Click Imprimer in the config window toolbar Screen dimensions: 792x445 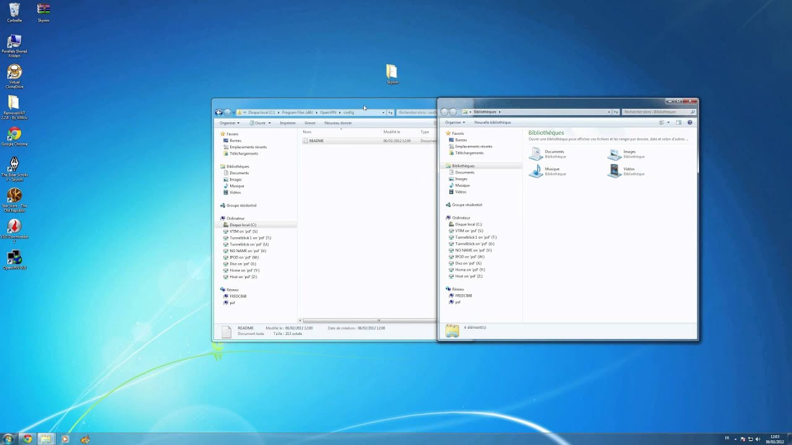pyautogui.click(x=288, y=123)
